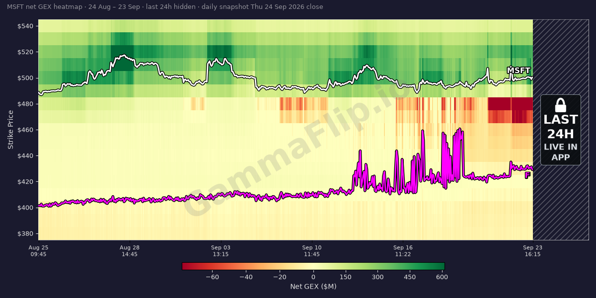Image resolution: width=596 pixels, height=298 pixels.
Task: Click the $440 strike tick label
Action: click(x=25, y=155)
